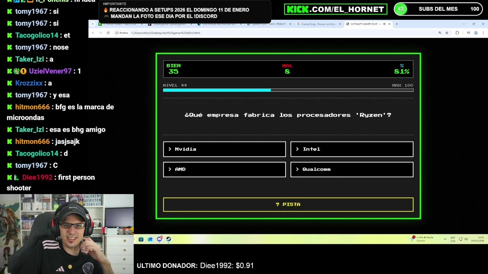Open Steam from the taskbar

pyautogui.click(x=169, y=239)
